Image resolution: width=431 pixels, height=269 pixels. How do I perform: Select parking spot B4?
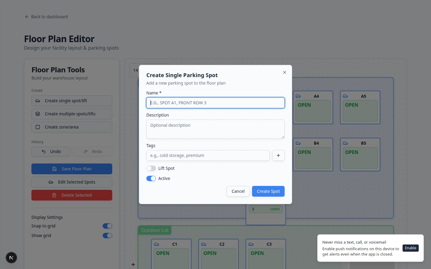[x=313, y=155]
